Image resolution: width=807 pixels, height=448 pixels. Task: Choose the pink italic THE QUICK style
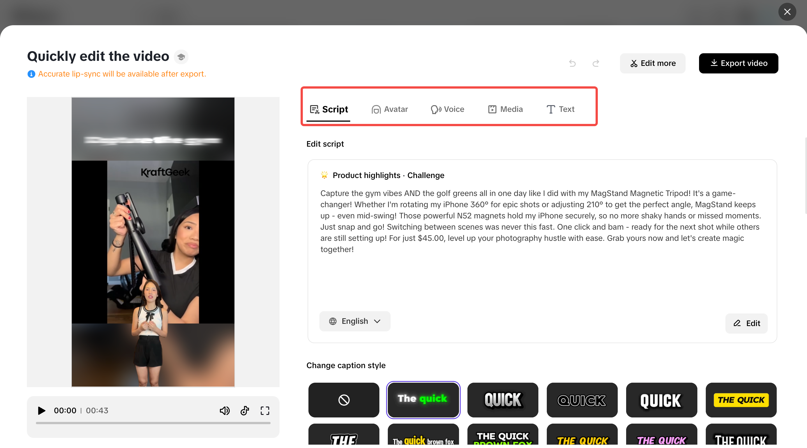point(661,434)
